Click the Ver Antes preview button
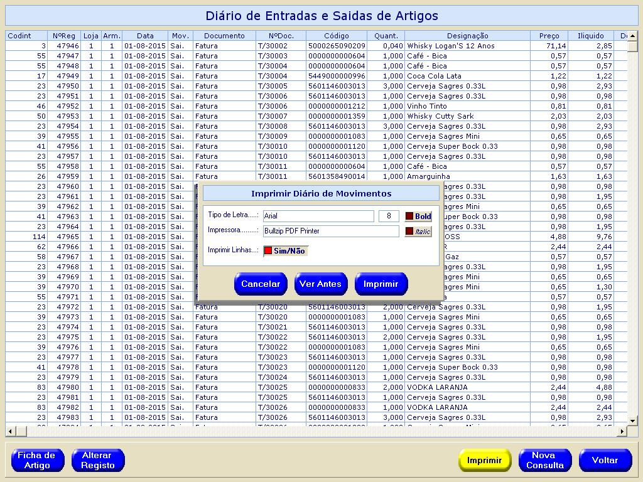Screen dimensions: 643x482 coord(320,284)
